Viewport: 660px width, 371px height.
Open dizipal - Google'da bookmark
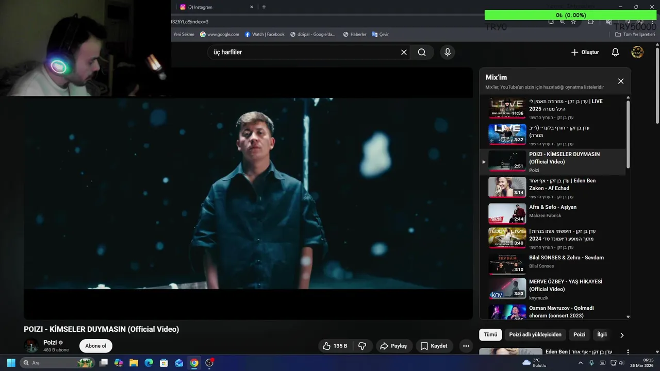click(313, 35)
